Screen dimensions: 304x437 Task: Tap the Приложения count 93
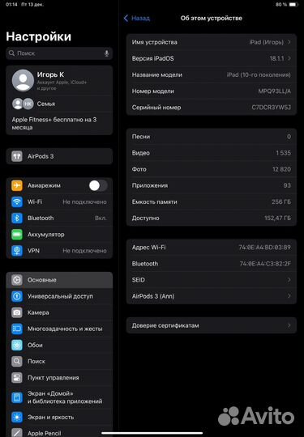(287, 185)
